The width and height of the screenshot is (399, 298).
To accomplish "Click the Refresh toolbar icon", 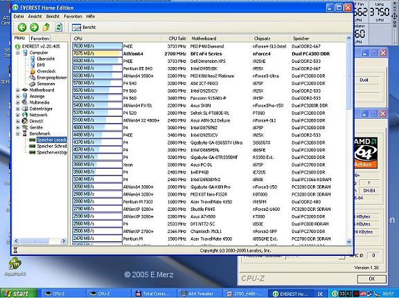I will click(x=58, y=27).
